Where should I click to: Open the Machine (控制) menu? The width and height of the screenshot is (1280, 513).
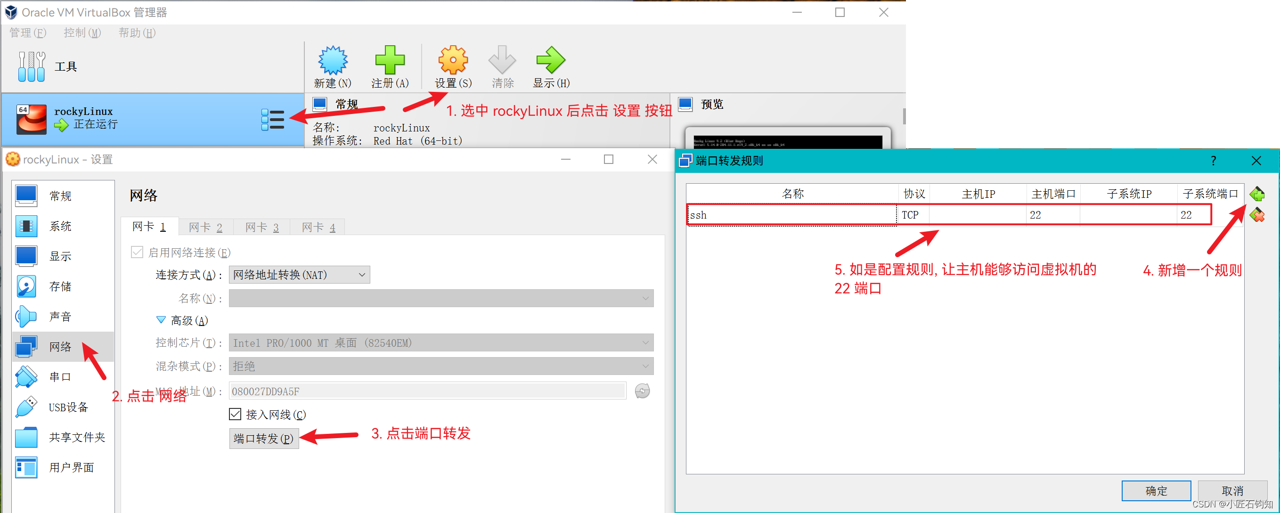tap(82, 33)
